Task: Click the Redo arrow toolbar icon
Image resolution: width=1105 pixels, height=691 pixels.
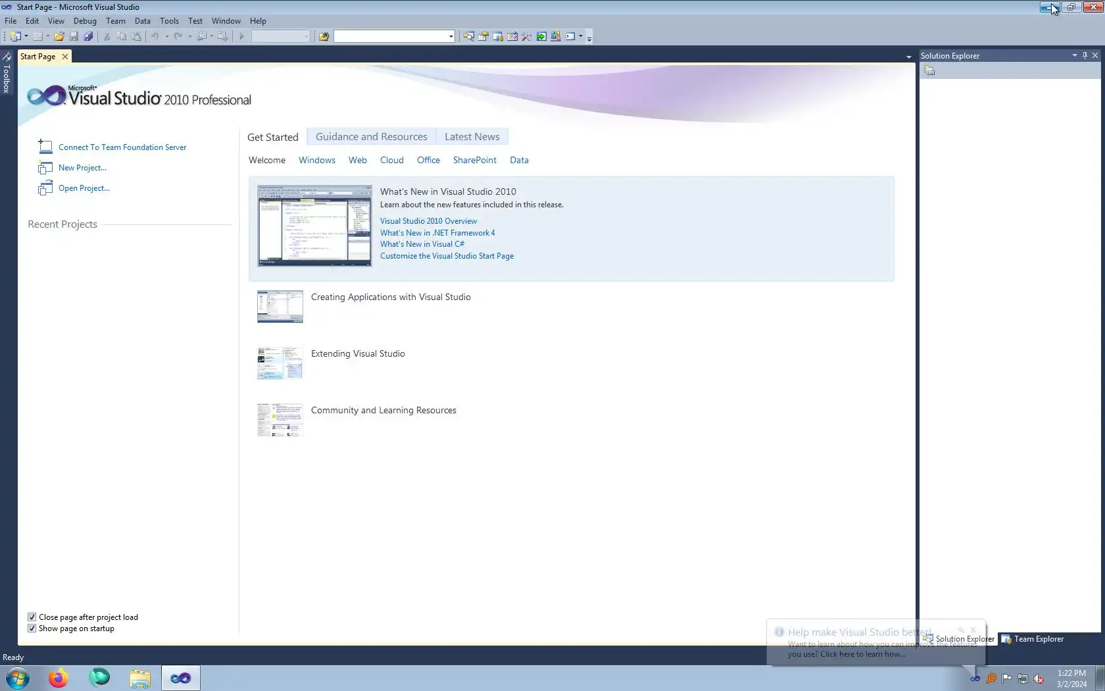Action: pos(178,37)
